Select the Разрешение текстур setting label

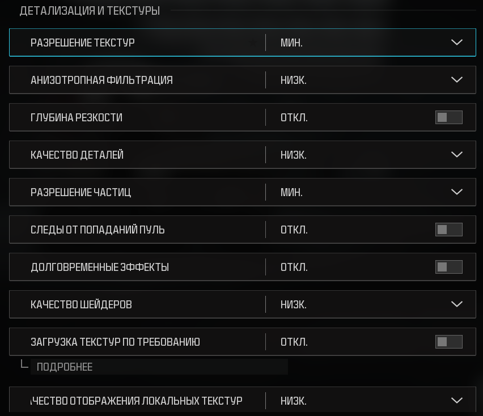83,43
